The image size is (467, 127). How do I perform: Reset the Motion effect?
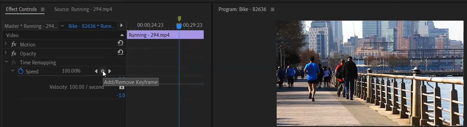[120, 43]
